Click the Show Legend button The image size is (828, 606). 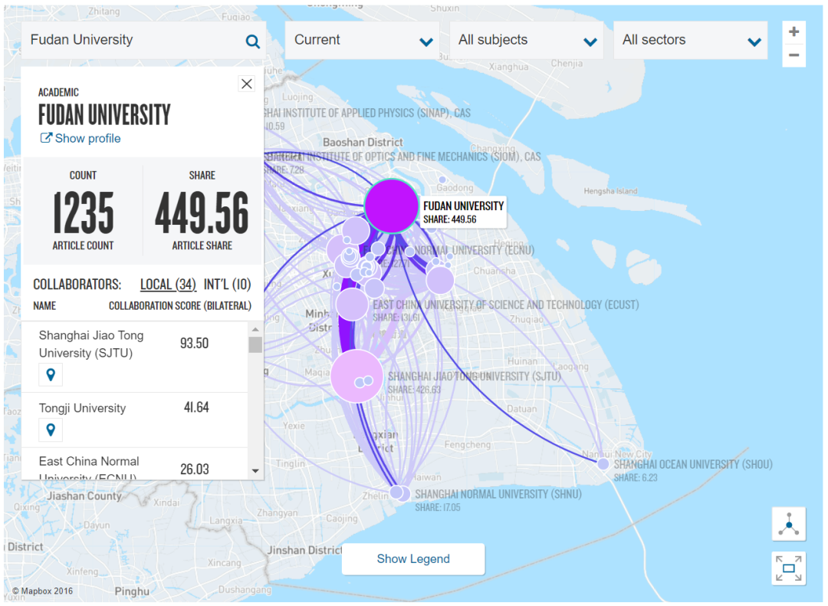point(413,559)
